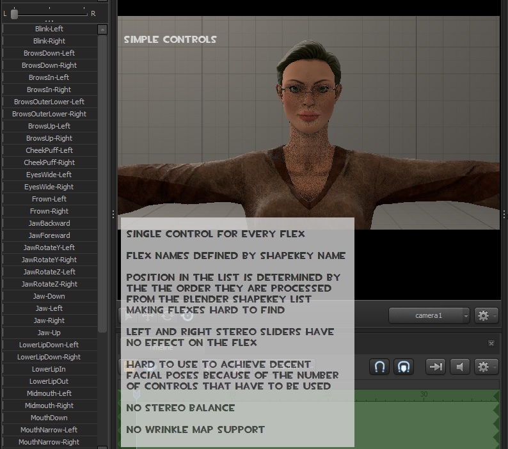Select the move manipulator tool under viewport
The width and height of the screenshot is (508, 449).
click(148, 315)
